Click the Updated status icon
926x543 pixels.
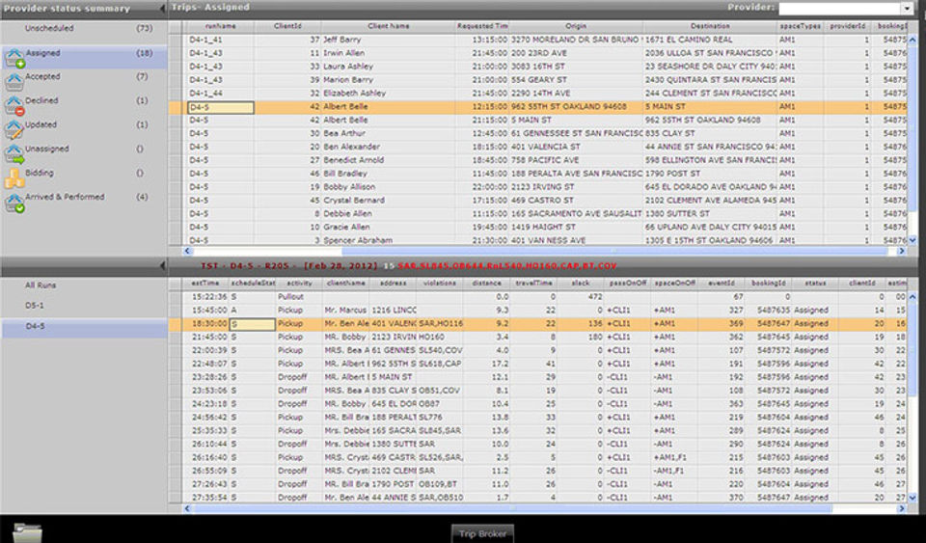14,130
